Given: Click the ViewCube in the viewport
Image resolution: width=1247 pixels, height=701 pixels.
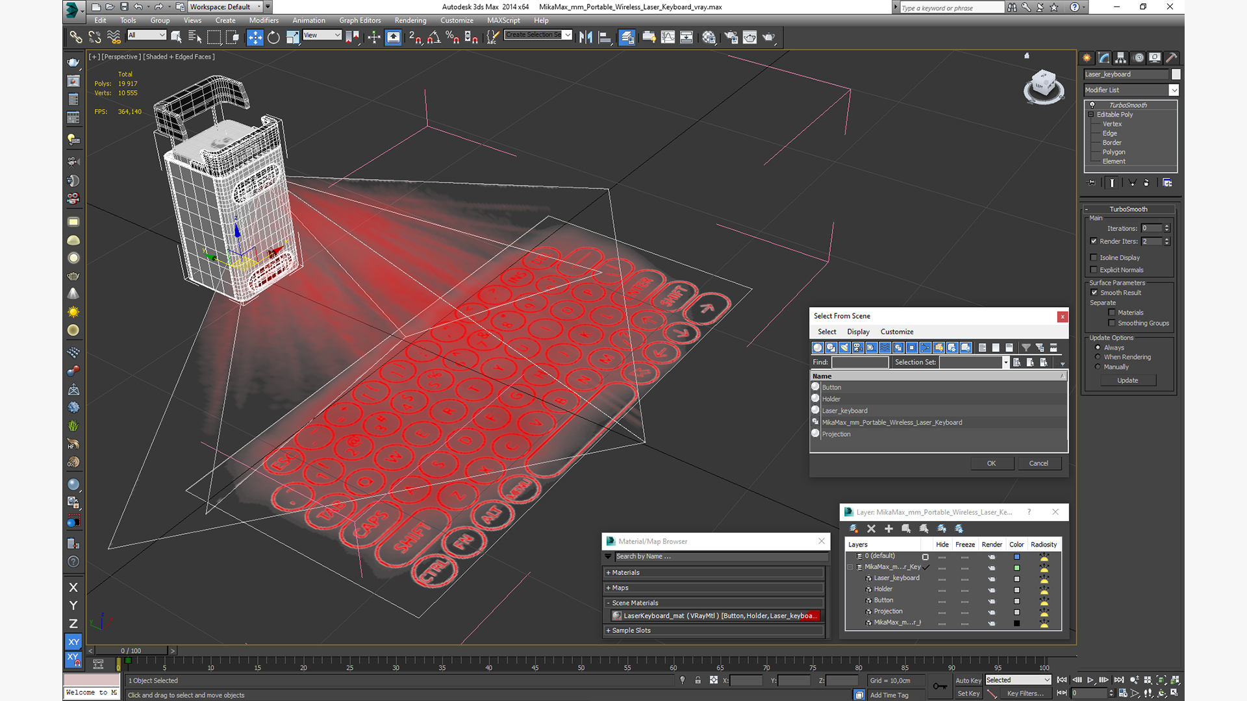Looking at the screenshot, I should pos(1044,86).
